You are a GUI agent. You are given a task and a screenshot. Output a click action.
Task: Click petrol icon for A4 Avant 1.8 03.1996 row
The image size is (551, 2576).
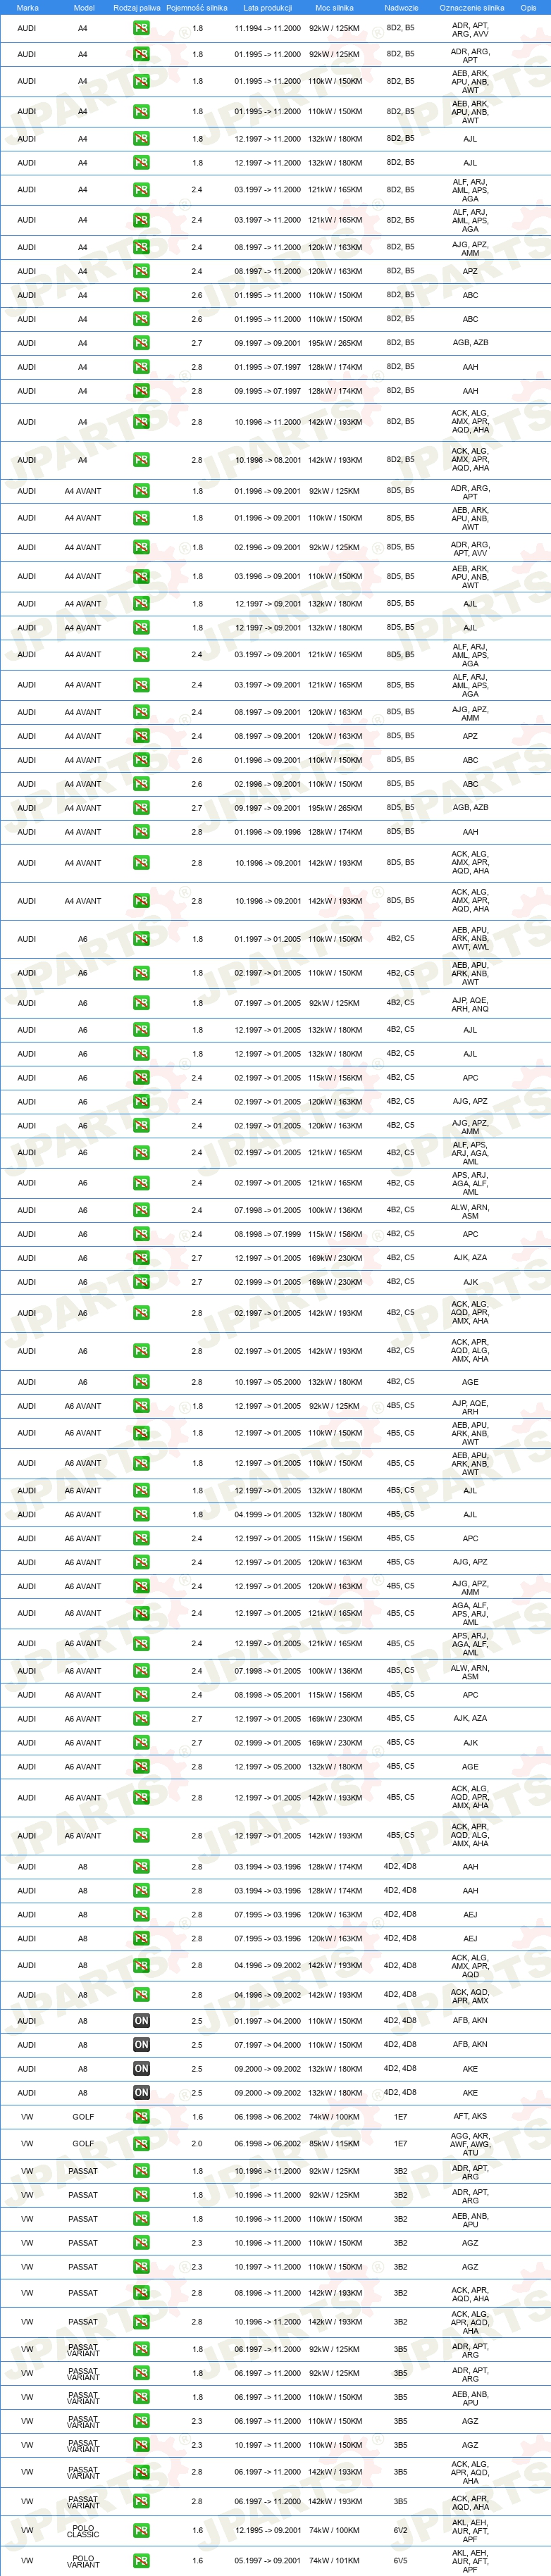141,576
